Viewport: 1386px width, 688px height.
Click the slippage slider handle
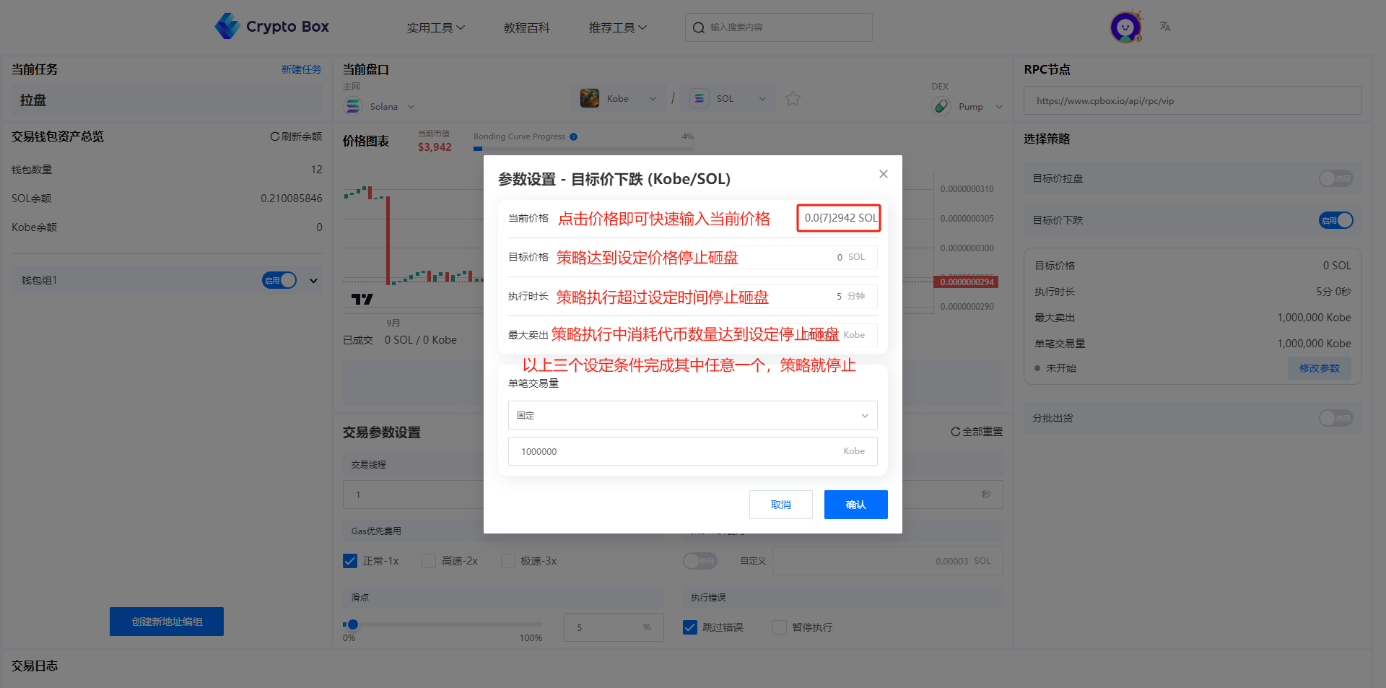click(x=352, y=624)
